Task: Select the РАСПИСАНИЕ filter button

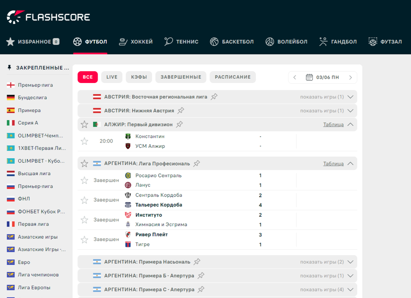Action: pos(233,77)
